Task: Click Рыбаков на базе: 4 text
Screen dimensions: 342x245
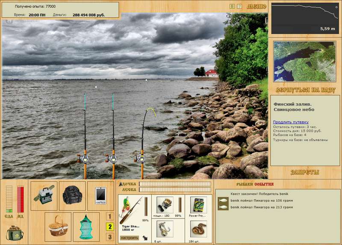Action: coord(289,135)
